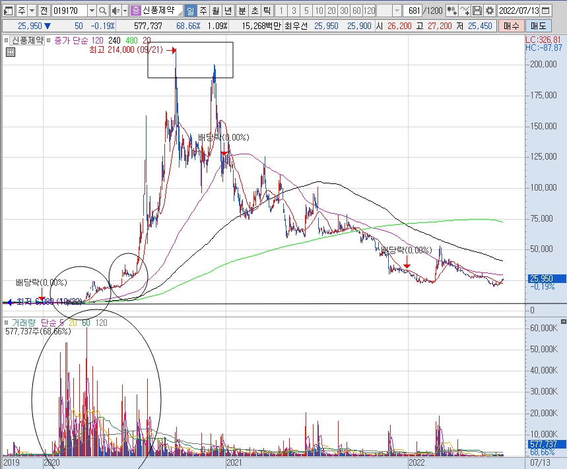Click the magnifier stock search icon
The height and width of the screenshot is (469, 567).
[103, 11]
